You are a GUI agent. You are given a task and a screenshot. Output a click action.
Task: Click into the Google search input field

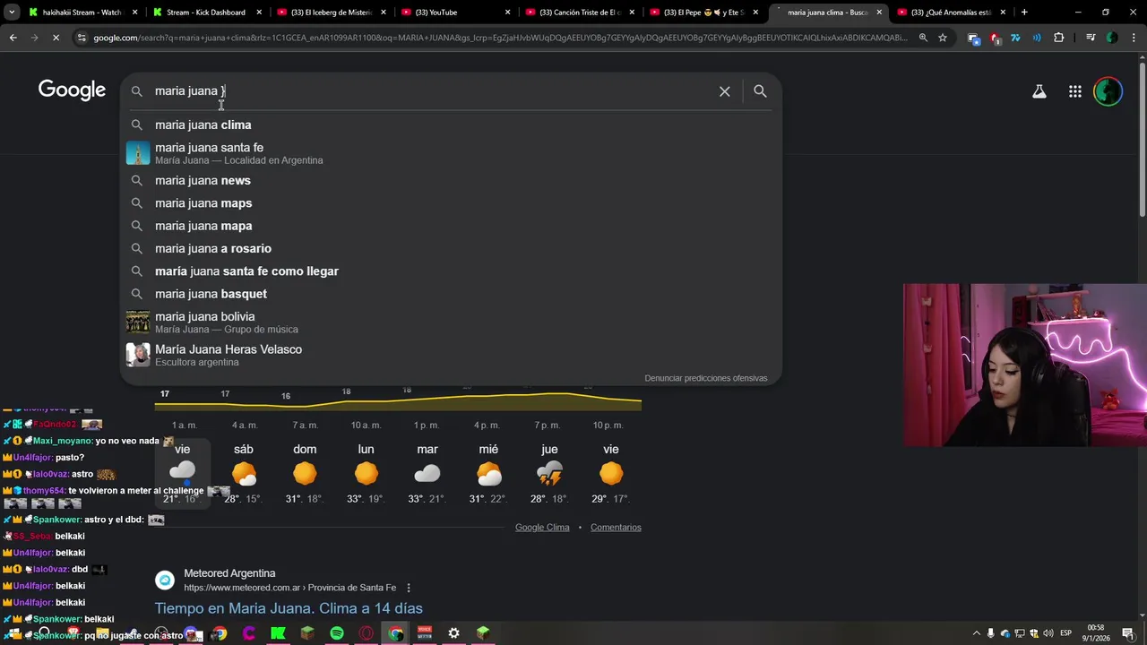pos(430,91)
